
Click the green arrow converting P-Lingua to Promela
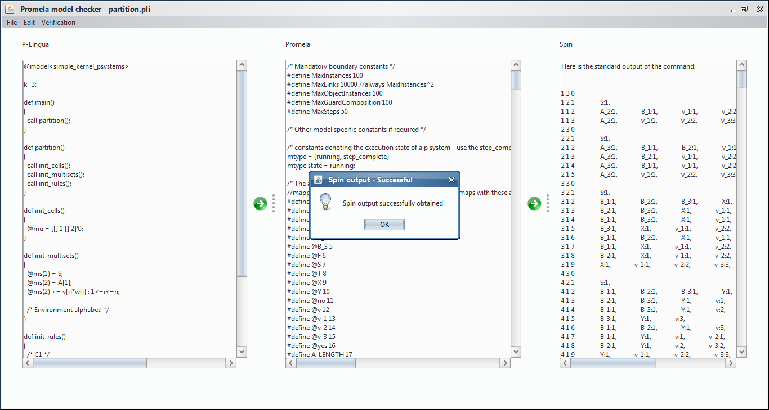260,203
